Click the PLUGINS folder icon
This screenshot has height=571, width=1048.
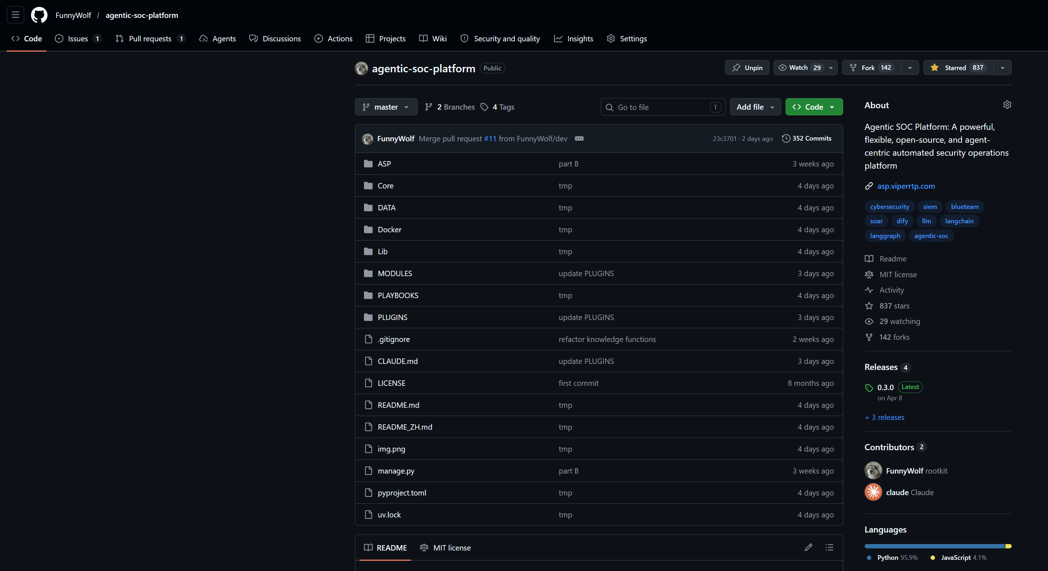368,318
